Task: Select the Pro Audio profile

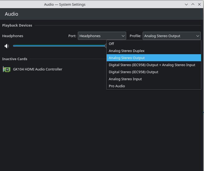Action: [154, 86]
